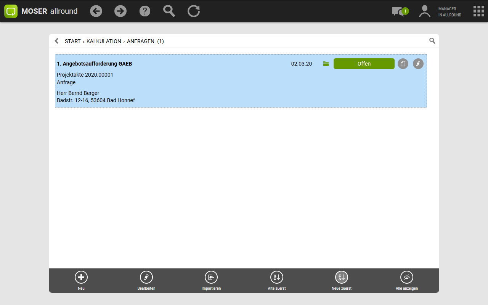This screenshot has width=488, height=305.
Task: Open the global search magnifier in top bar
Action: point(169,11)
